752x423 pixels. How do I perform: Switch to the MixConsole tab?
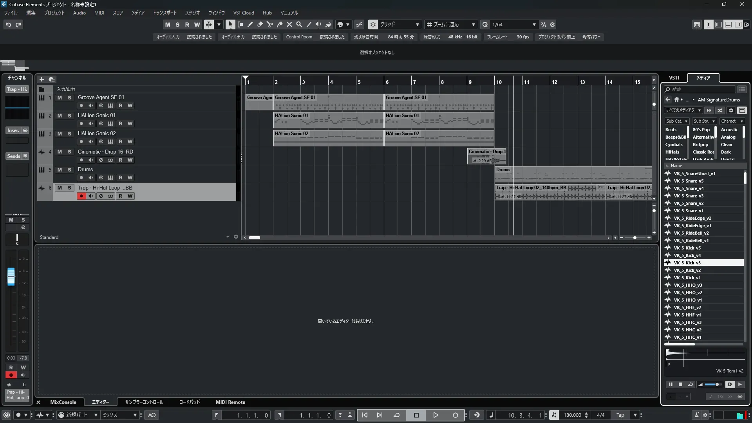[x=63, y=402]
